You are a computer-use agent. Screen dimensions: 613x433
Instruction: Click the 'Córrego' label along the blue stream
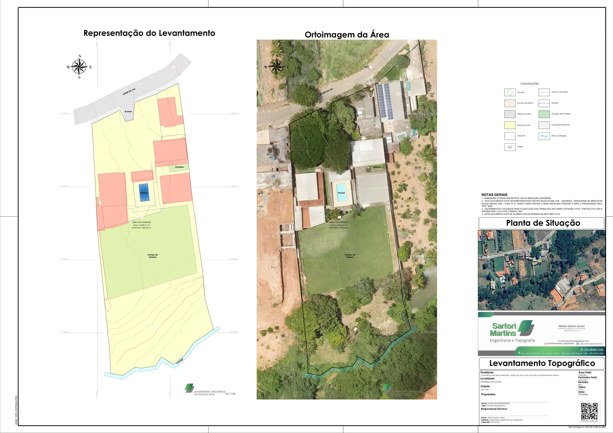click(x=180, y=361)
